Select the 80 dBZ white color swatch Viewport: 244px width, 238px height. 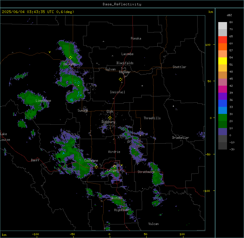click(222, 25)
